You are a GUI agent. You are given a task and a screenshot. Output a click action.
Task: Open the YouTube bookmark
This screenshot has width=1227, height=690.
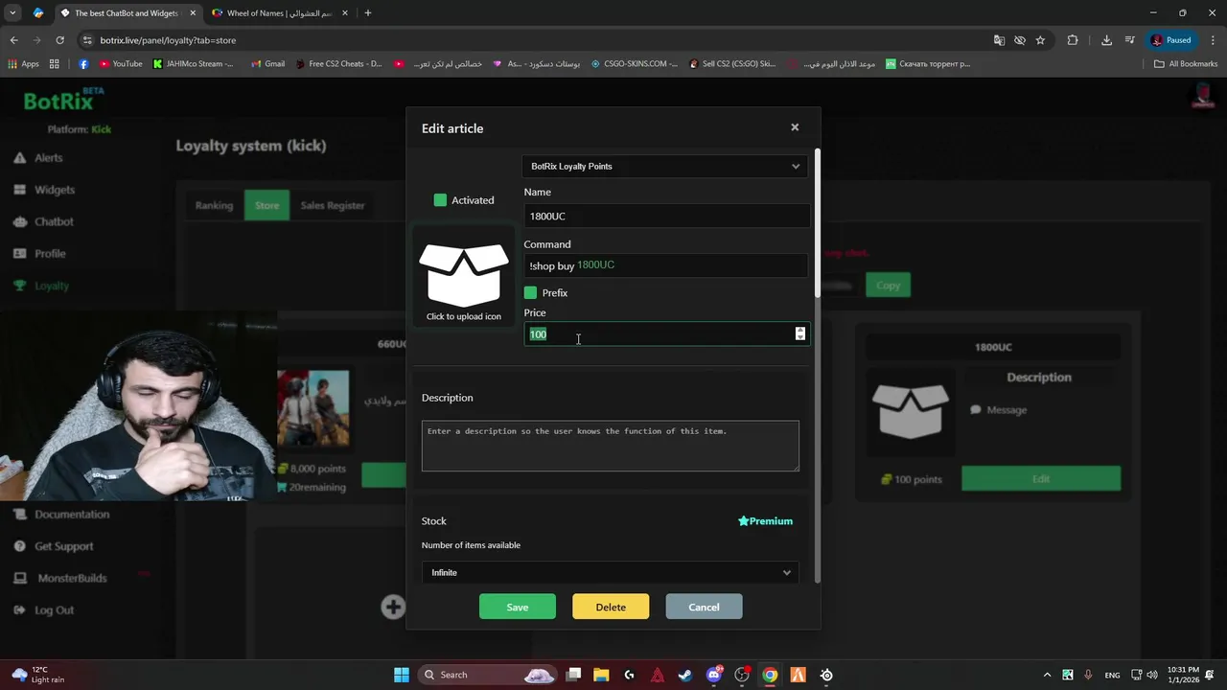pyautogui.click(x=121, y=64)
